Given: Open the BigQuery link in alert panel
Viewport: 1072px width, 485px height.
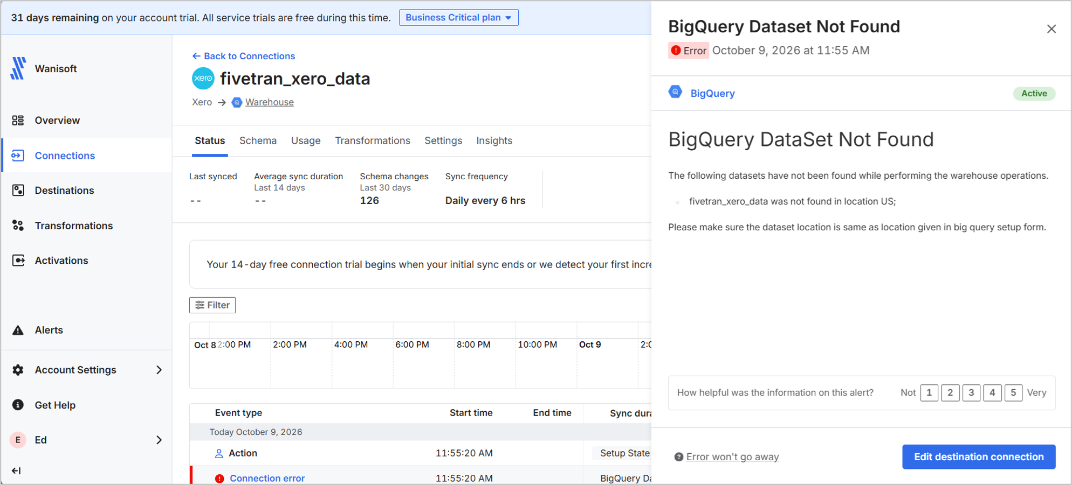Looking at the screenshot, I should pos(713,93).
